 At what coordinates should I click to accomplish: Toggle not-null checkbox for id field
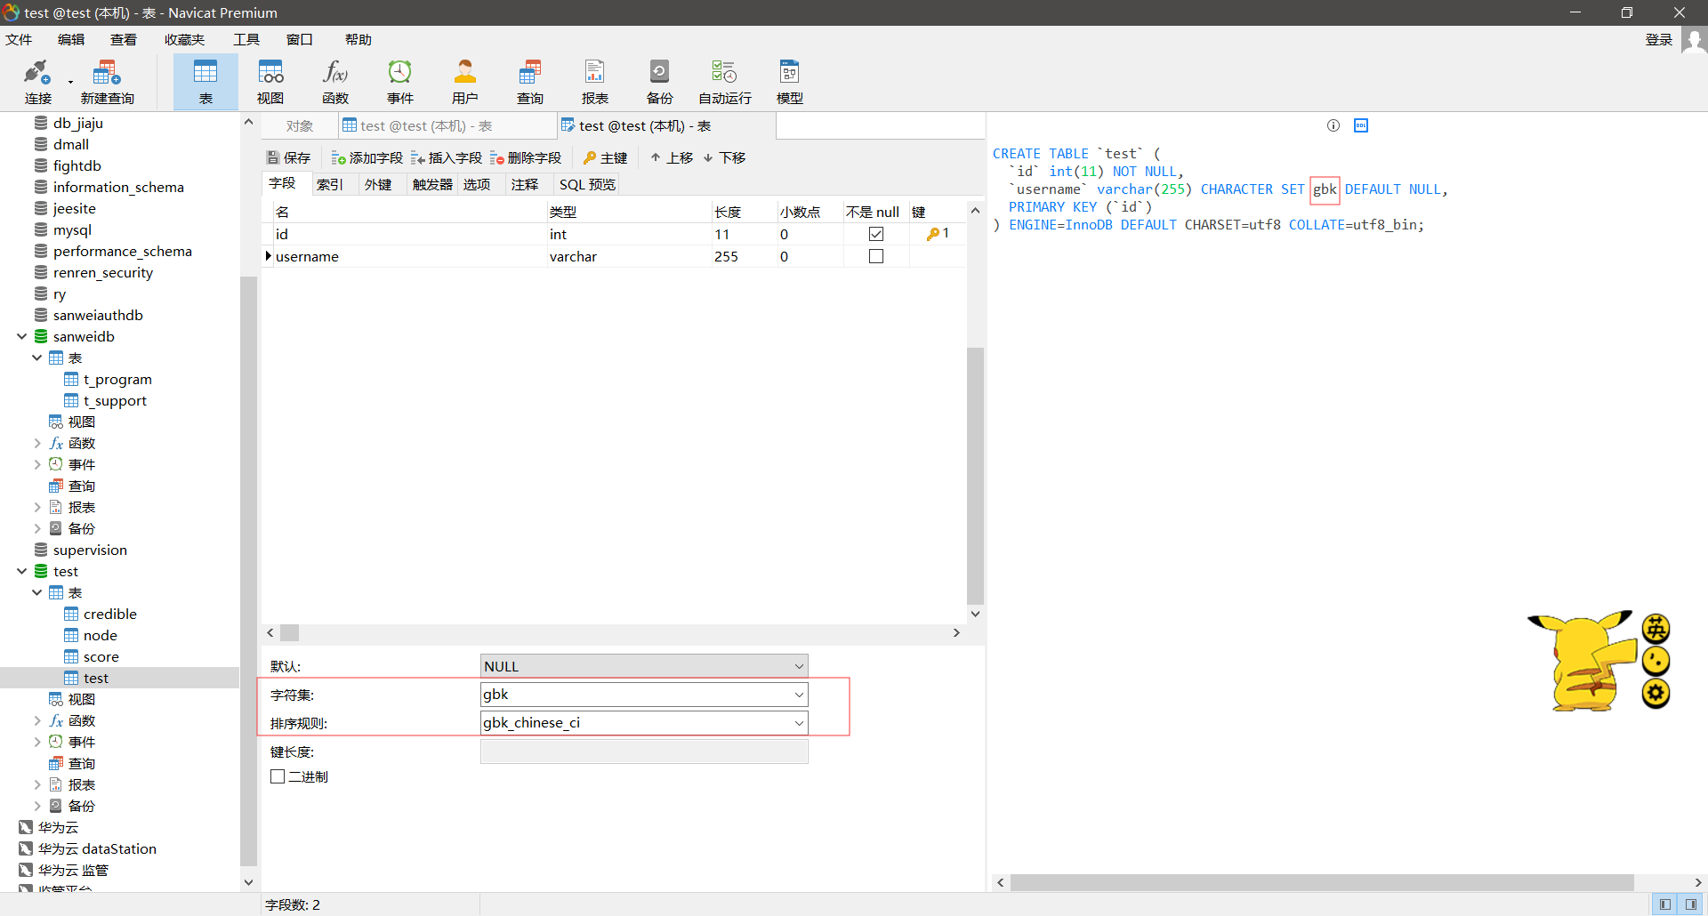876,234
